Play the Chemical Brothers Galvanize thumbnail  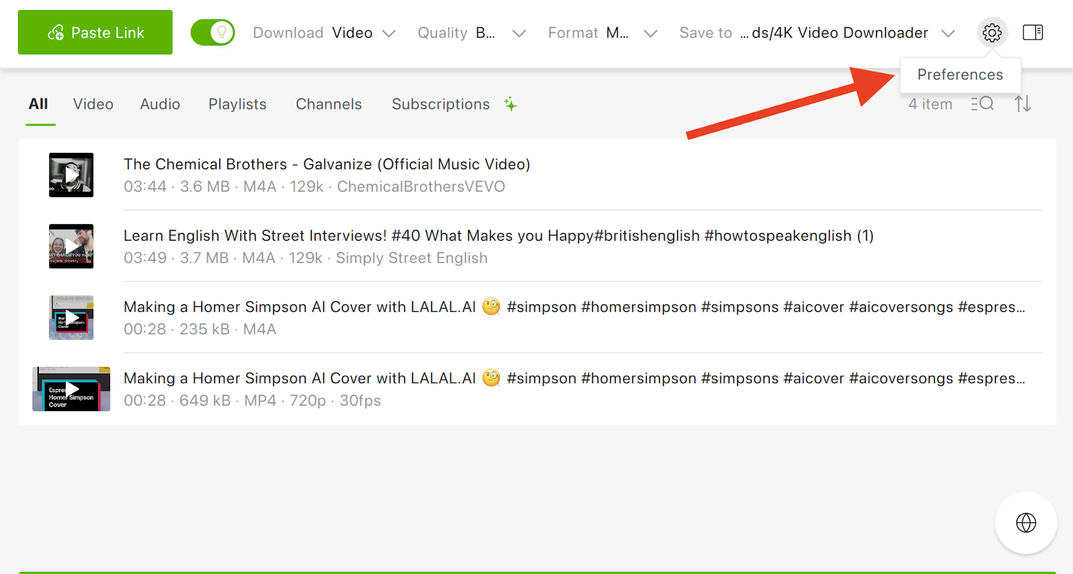71,175
